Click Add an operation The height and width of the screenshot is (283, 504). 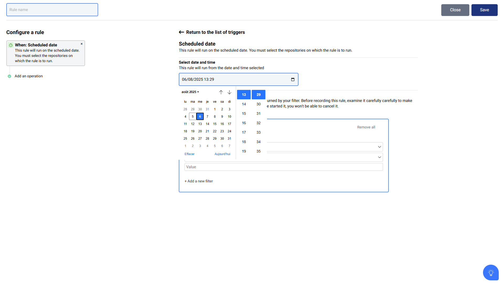(29, 76)
